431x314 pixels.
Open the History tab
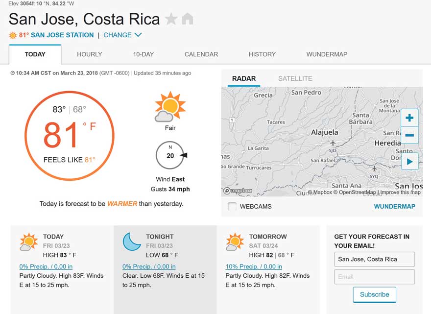[x=262, y=54]
